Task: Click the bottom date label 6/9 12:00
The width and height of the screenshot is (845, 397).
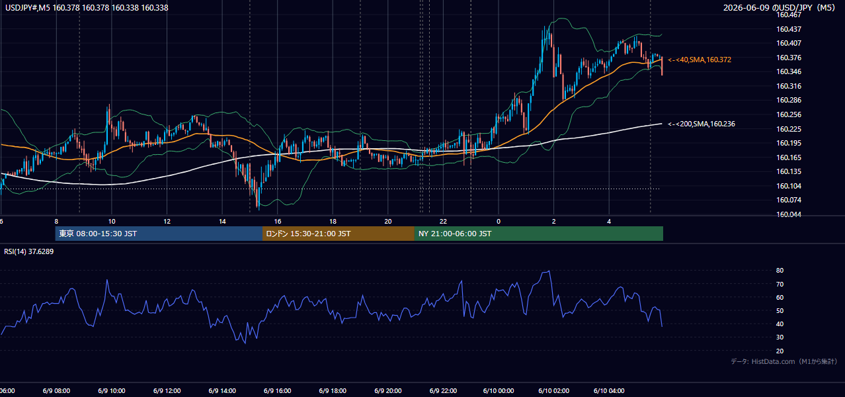Action: click(167, 390)
